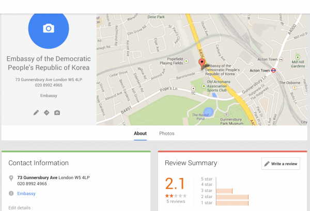Image resolution: width=310 pixels, height=211 pixels.
Task: Click the Popefield Playing Fields green marker
Action: (x=186, y=61)
